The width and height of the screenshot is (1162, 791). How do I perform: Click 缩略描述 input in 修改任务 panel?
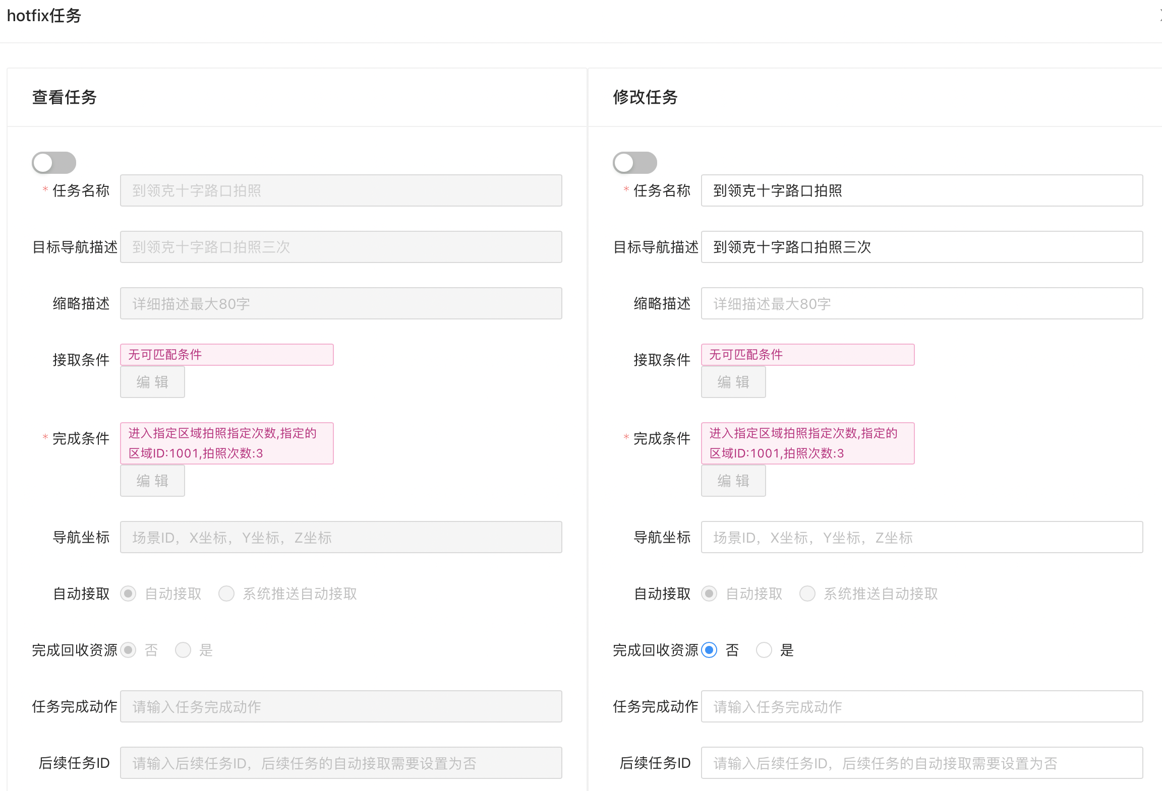coord(921,303)
